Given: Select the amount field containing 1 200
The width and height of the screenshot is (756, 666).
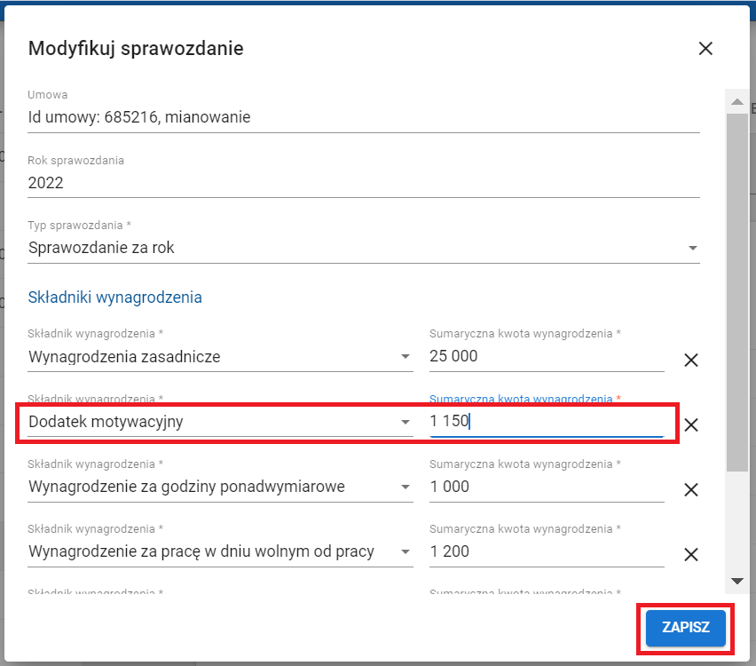Looking at the screenshot, I should (546, 551).
